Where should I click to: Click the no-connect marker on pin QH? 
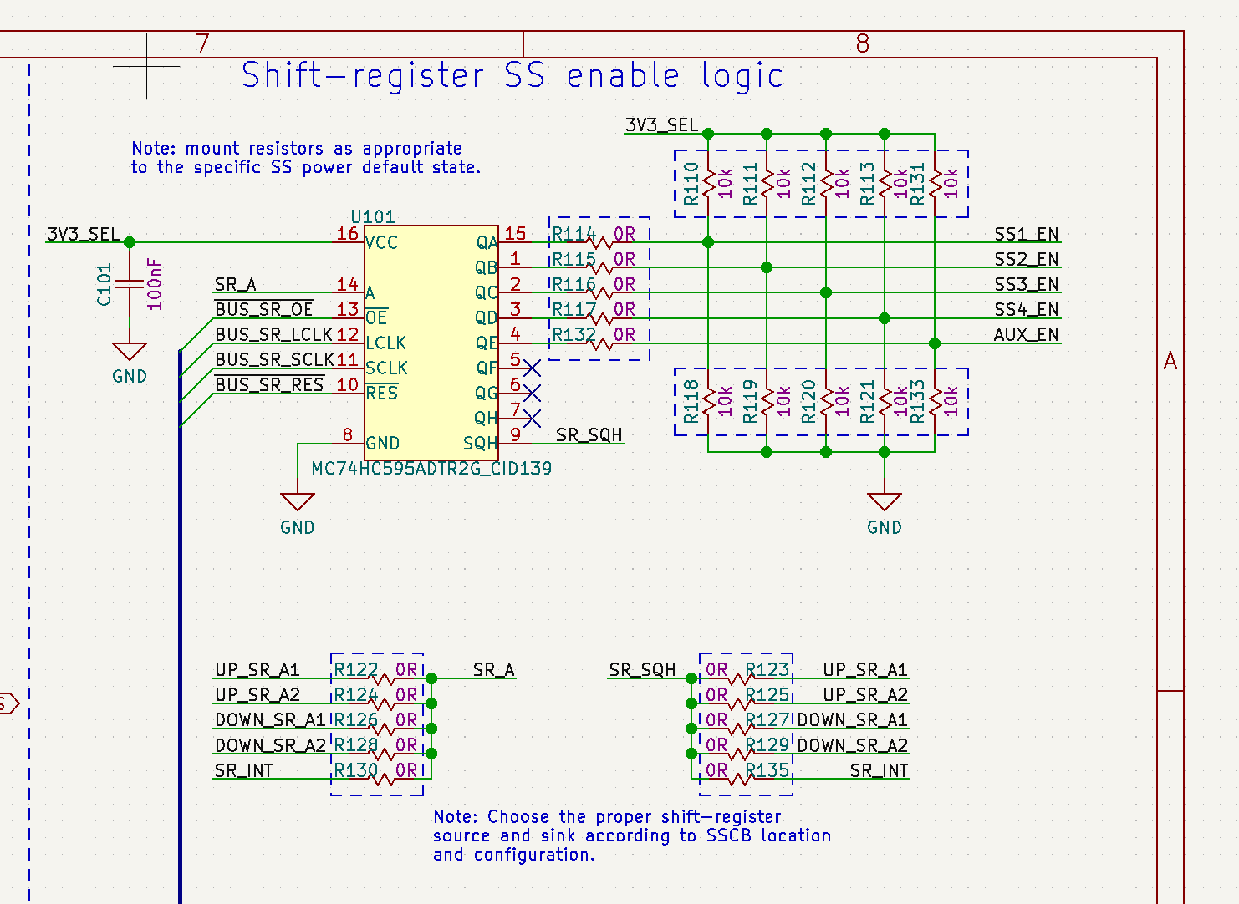click(532, 418)
